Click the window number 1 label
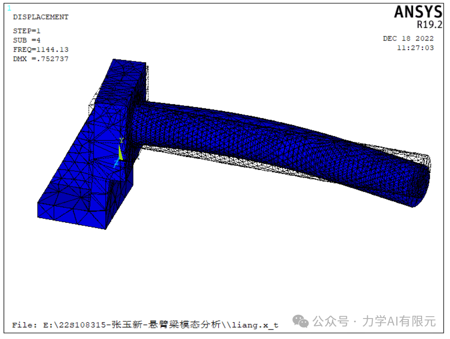The width and height of the screenshot is (450, 339). 9,8
